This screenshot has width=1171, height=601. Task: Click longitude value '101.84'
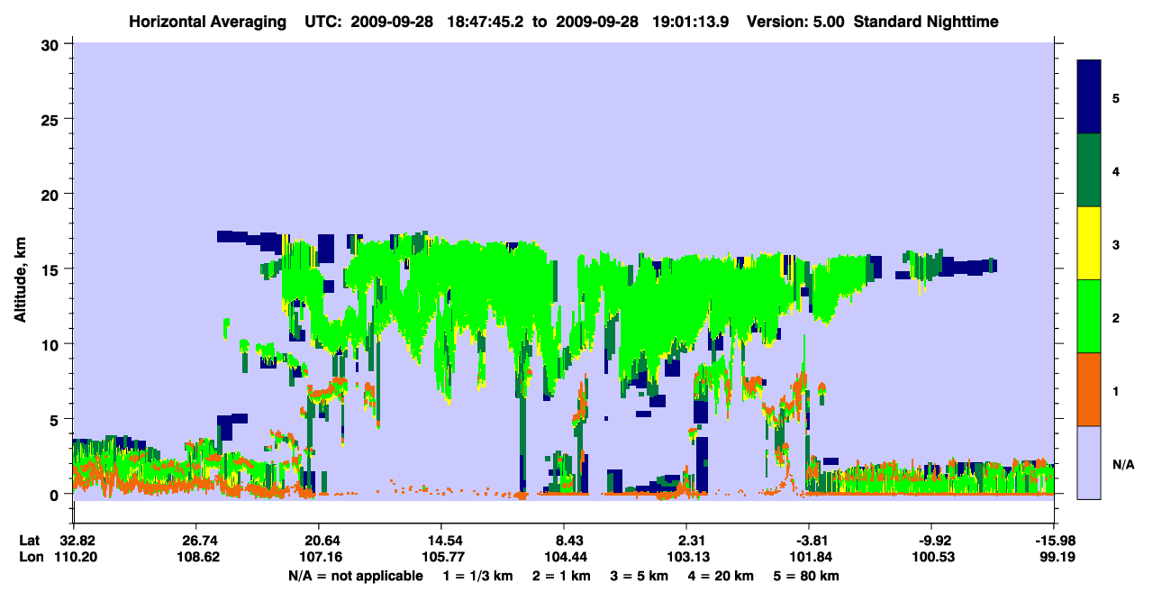tap(809, 557)
